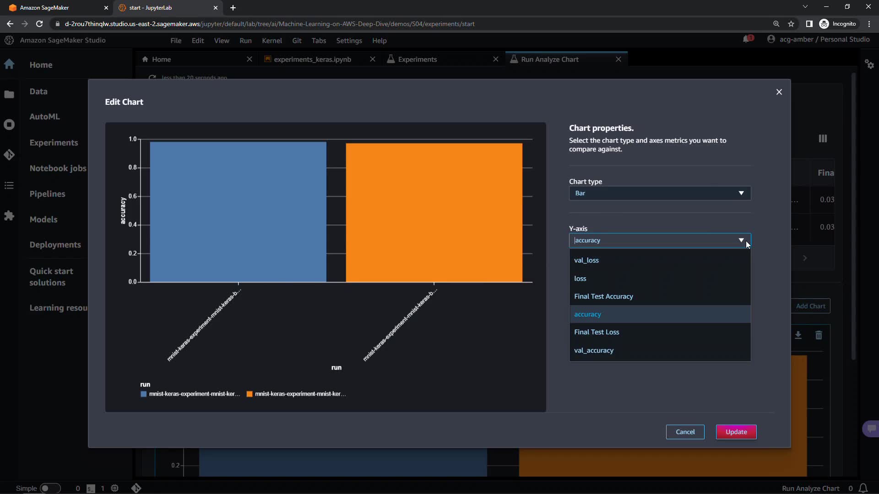879x494 pixels.
Task: Open the Git sidebar icon
Action: tap(9, 155)
